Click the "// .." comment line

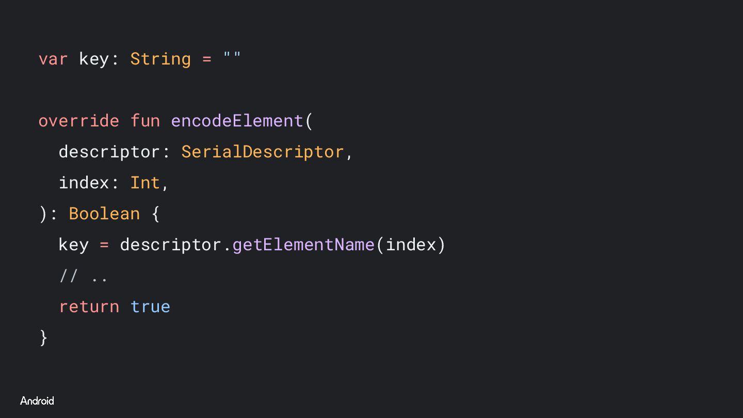tap(84, 276)
